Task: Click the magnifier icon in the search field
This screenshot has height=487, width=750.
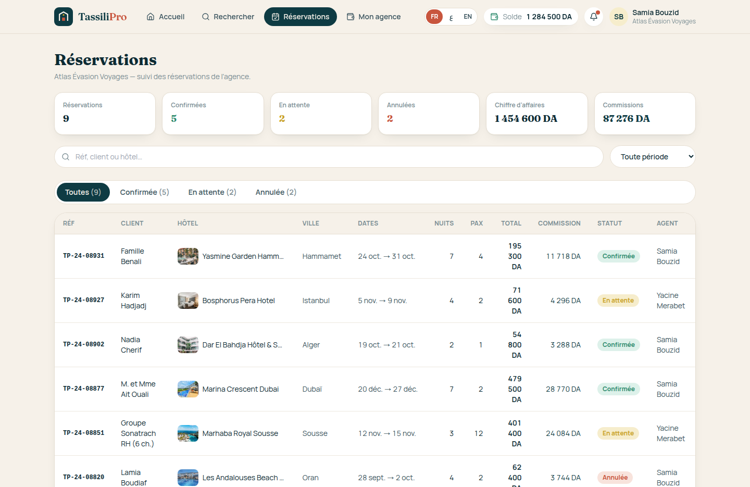Action: pyautogui.click(x=66, y=157)
